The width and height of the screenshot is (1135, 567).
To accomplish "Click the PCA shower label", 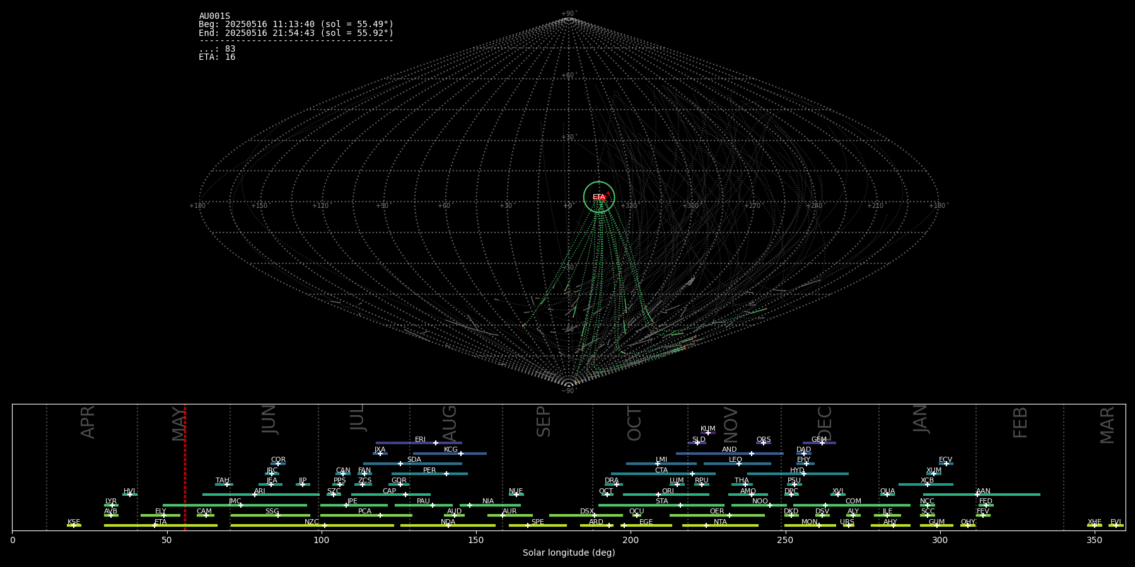I will pos(365,512).
